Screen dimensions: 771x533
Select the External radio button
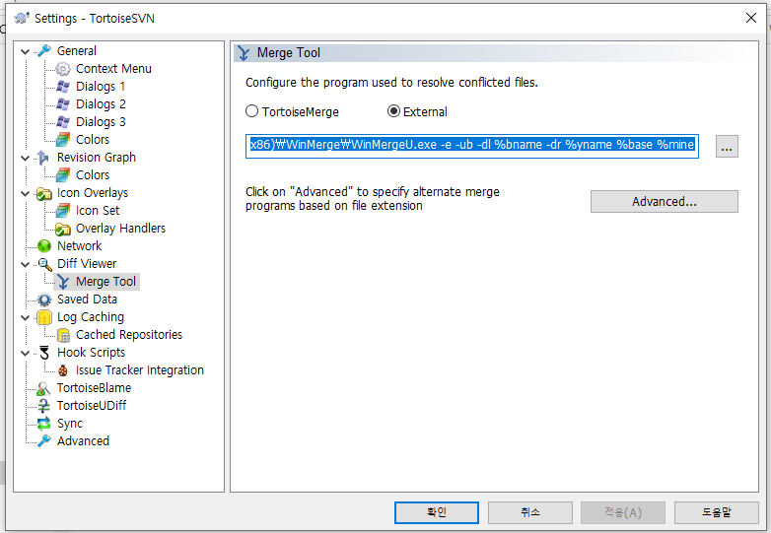click(393, 111)
